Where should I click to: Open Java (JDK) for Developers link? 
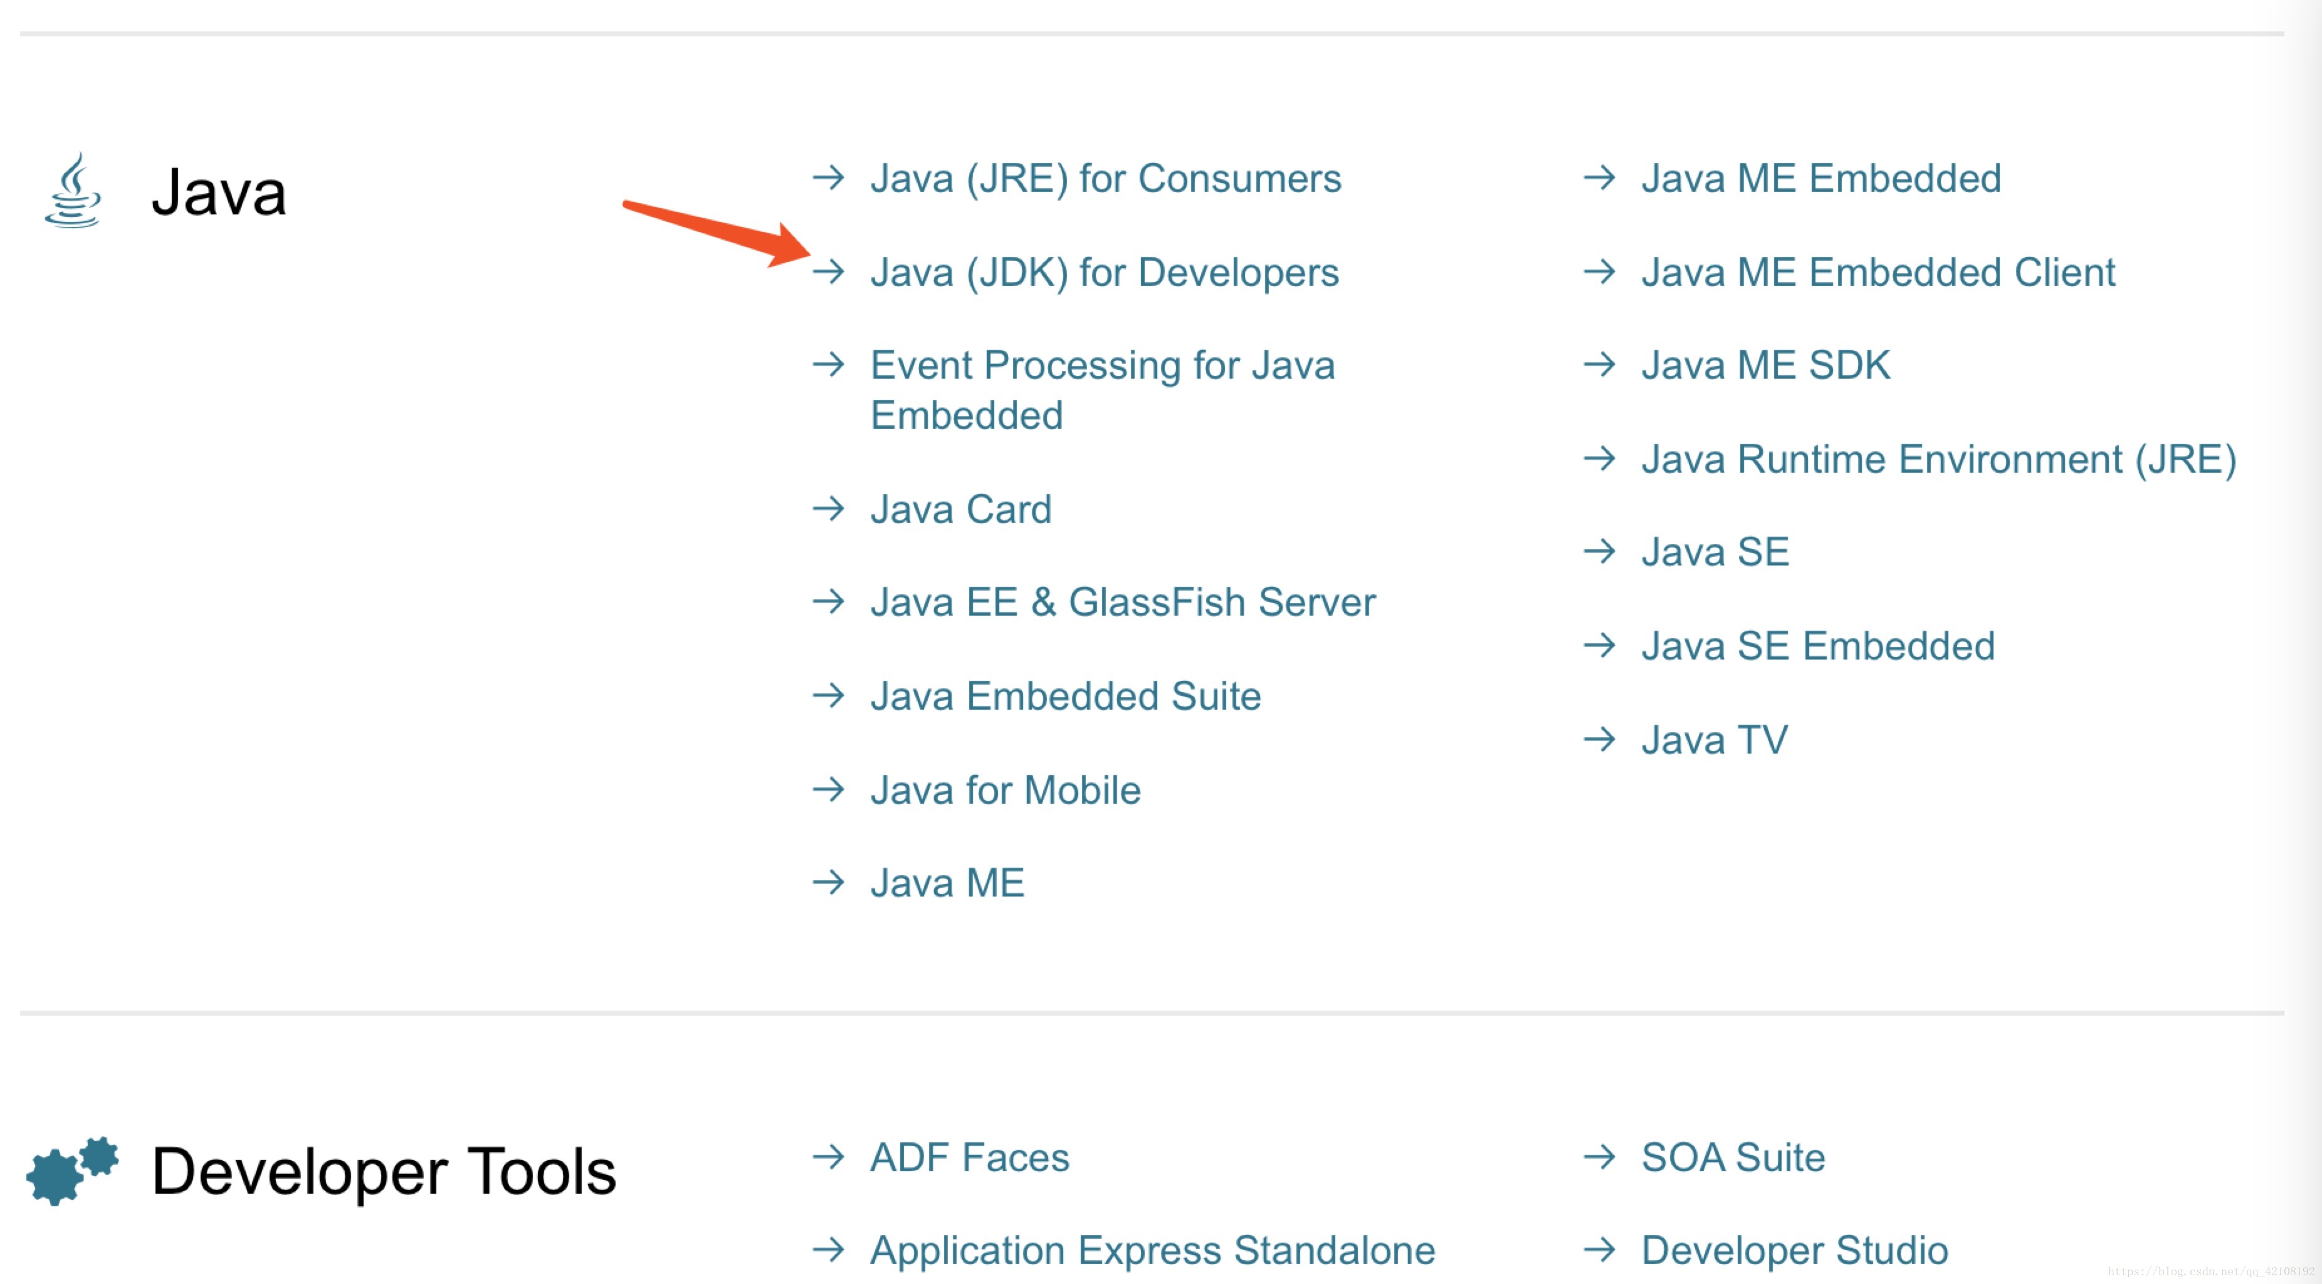point(1103,272)
